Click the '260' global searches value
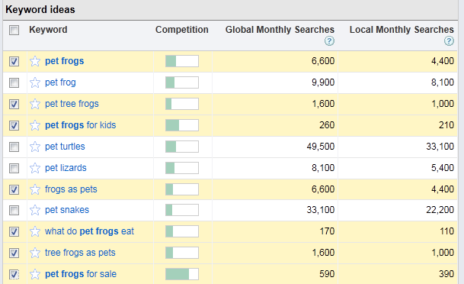Screen dimensions: 464x284 pos(327,125)
